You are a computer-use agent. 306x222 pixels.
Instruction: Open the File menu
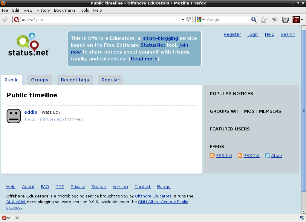5,10
